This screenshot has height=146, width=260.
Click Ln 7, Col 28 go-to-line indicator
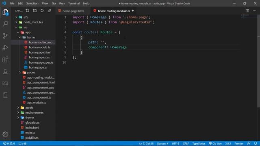146,144
